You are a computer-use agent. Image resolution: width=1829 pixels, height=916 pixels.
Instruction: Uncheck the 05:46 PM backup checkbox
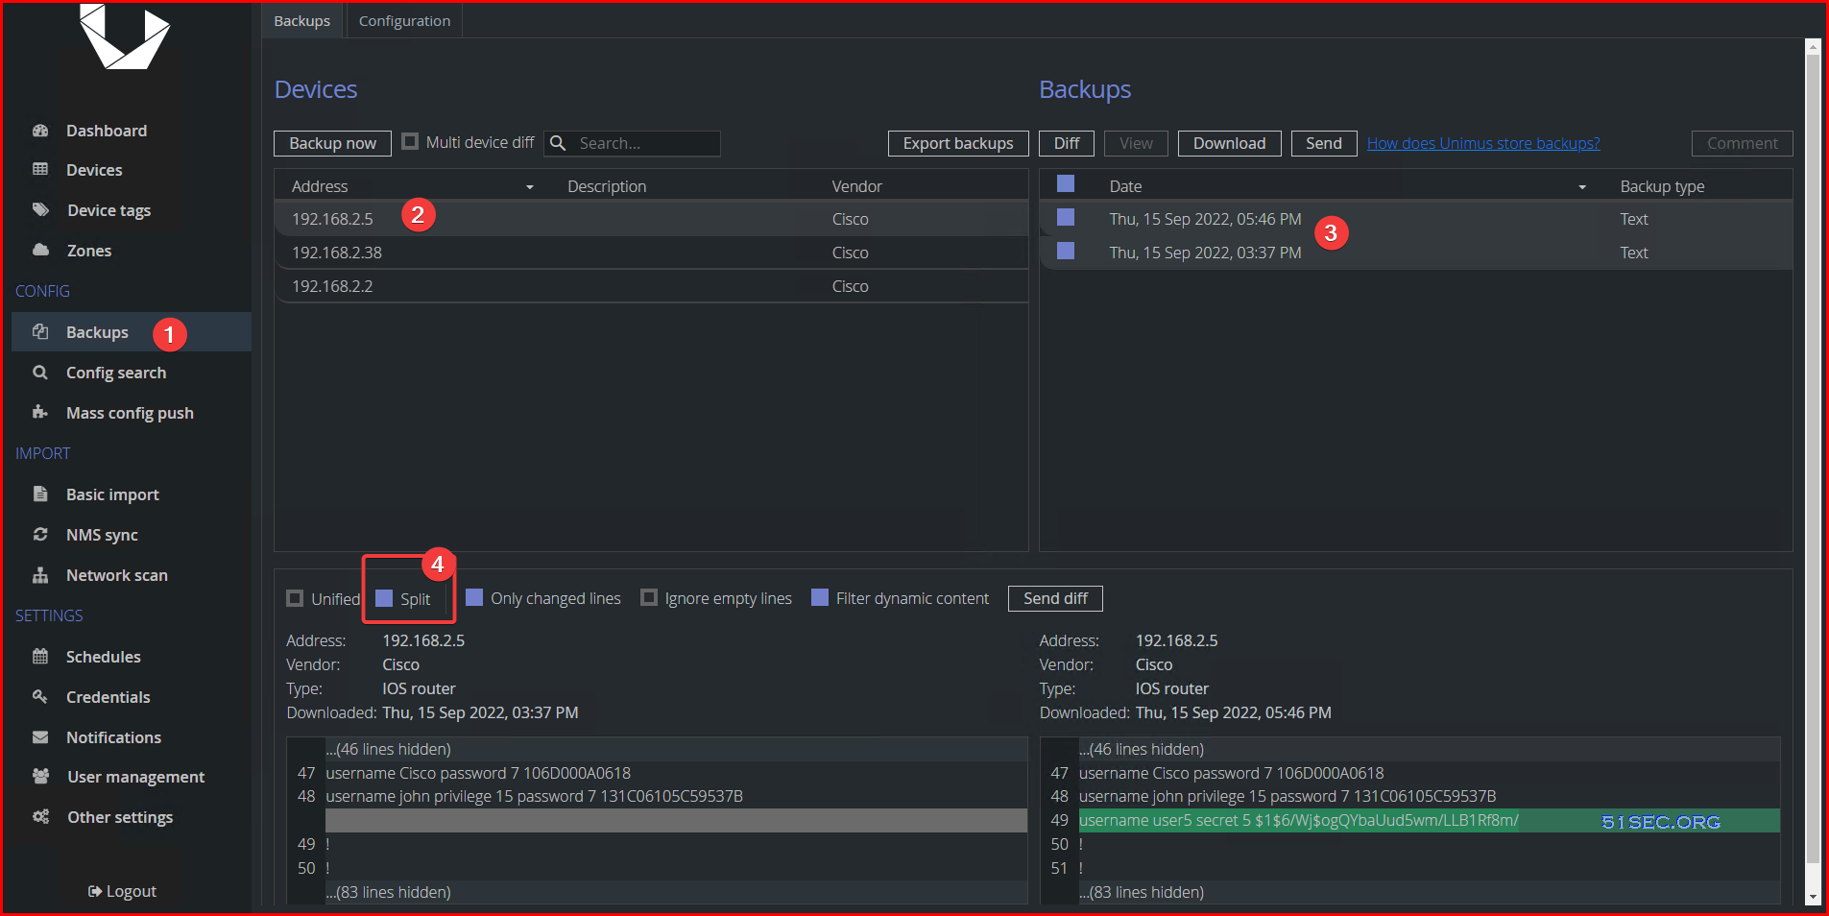(x=1066, y=218)
